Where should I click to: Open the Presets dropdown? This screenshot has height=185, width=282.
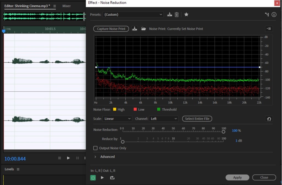[x=133, y=15]
